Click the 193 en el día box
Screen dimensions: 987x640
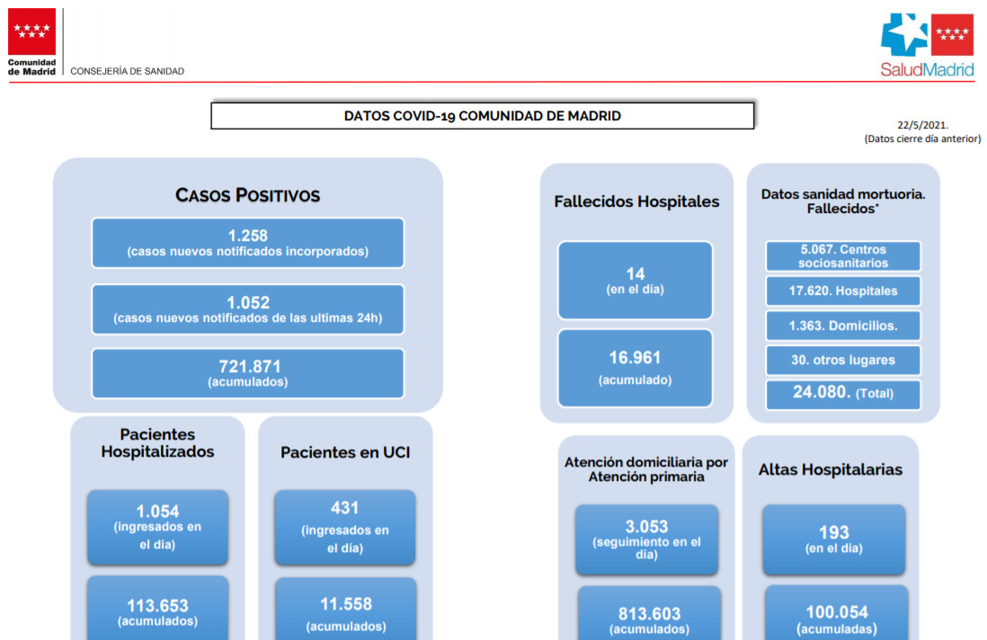pos(834,539)
